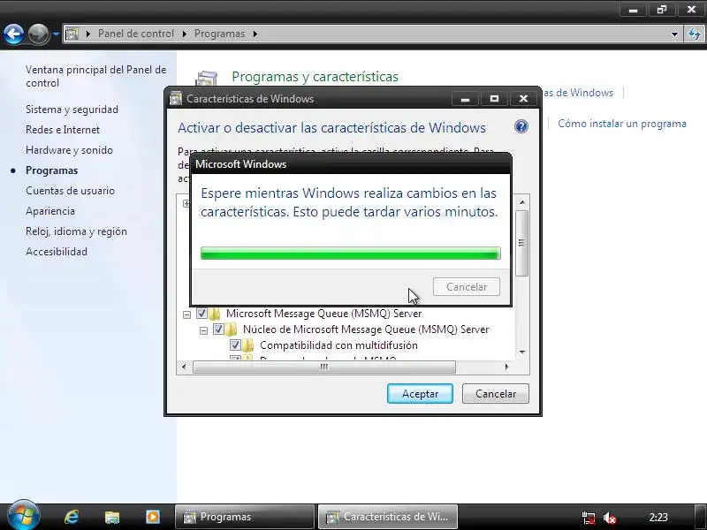Launch Windows Media Player from taskbar
The width and height of the screenshot is (707, 530).
click(x=152, y=517)
